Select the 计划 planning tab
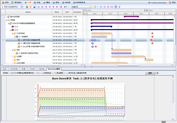This screenshot has height=123, width=177. pos(28,3)
